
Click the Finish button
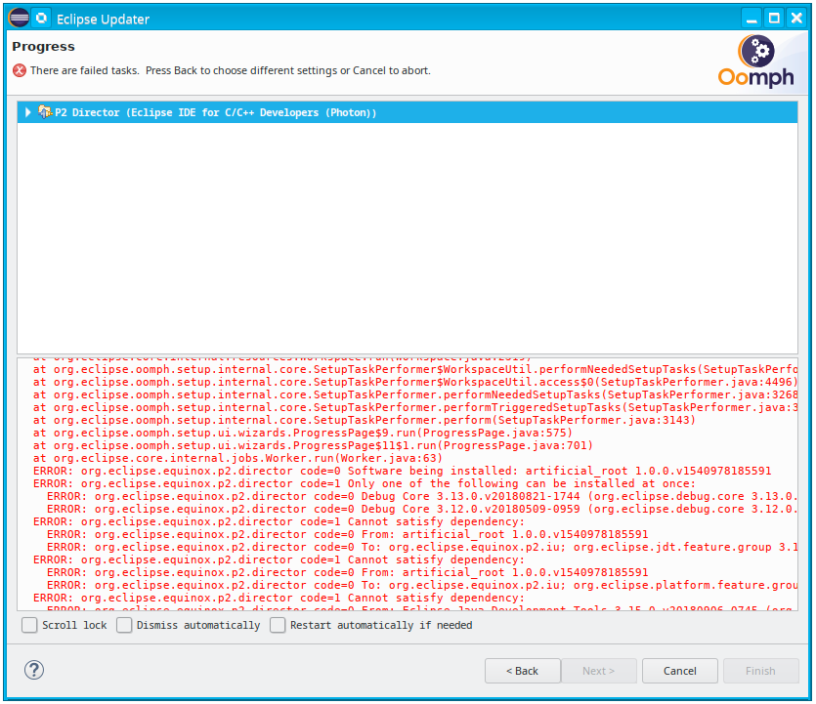(x=761, y=671)
